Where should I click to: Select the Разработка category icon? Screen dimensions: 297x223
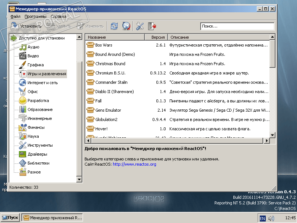[x=23, y=101]
